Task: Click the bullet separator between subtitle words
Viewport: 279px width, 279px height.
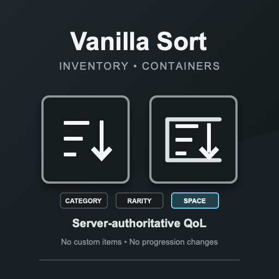Action: click(x=135, y=66)
